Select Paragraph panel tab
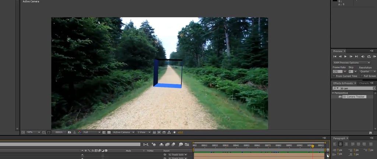Image resolution: width=377 pixels, height=159 pixels. [339, 138]
